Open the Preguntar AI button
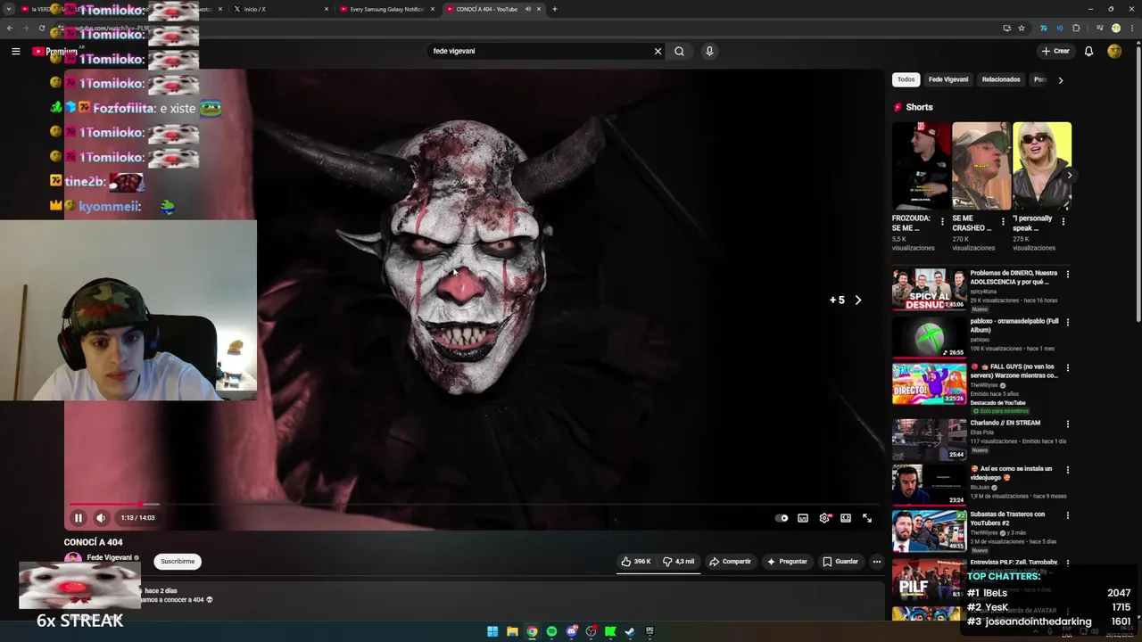Viewport: 1142px width, 642px height. click(x=786, y=562)
